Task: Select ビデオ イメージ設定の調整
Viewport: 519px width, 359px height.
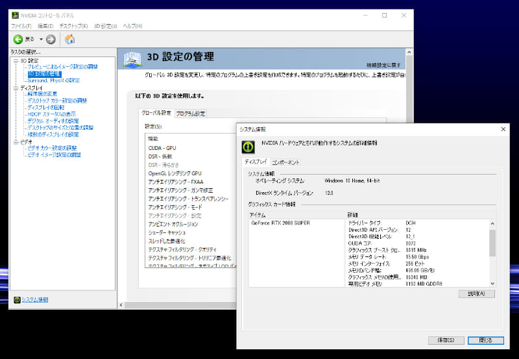Action: click(x=54, y=155)
